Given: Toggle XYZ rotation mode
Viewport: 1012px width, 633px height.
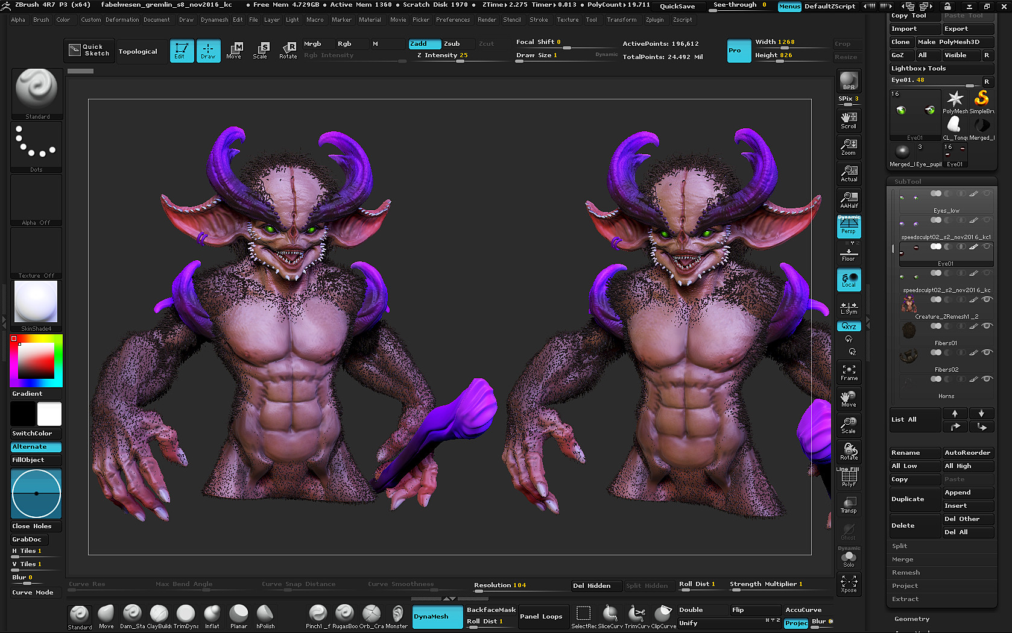Looking at the screenshot, I should (x=849, y=326).
